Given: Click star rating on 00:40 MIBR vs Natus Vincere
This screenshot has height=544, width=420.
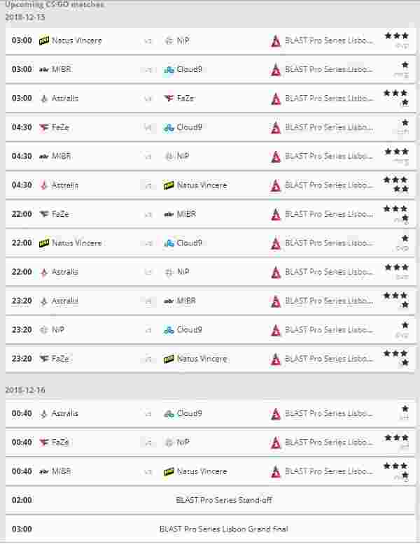Looking at the screenshot, I should (395, 471).
